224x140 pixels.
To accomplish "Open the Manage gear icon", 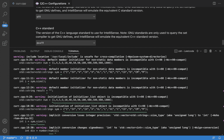I will point(5,130).
